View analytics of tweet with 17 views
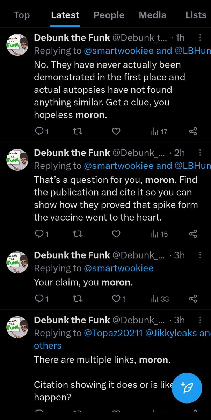Viewport: 211px width, 420px height. (159, 132)
